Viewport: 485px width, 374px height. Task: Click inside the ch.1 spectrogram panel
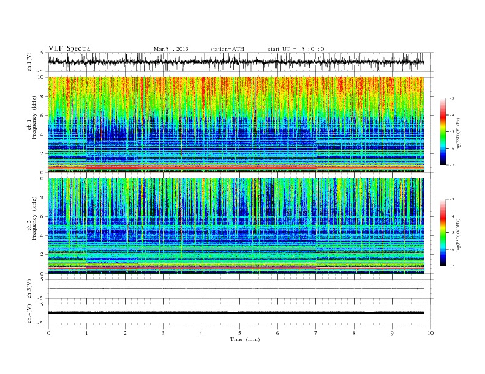tap(236, 125)
